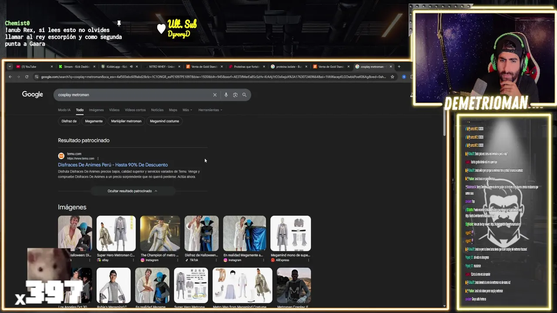The image size is (557, 313).
Task: Open a new browser tab
Action: click(399, 67)
